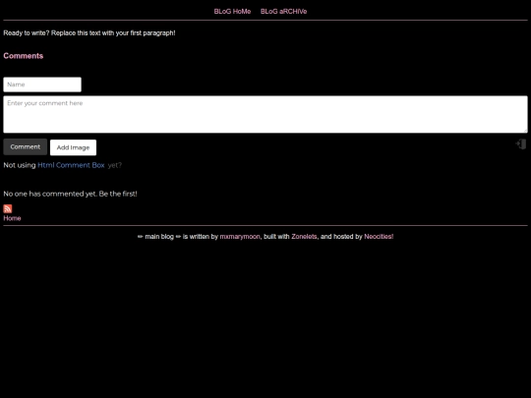This screenshot has height=398, width=531.
Task: Open the Html Comment Box link
Action: (71, 165)
